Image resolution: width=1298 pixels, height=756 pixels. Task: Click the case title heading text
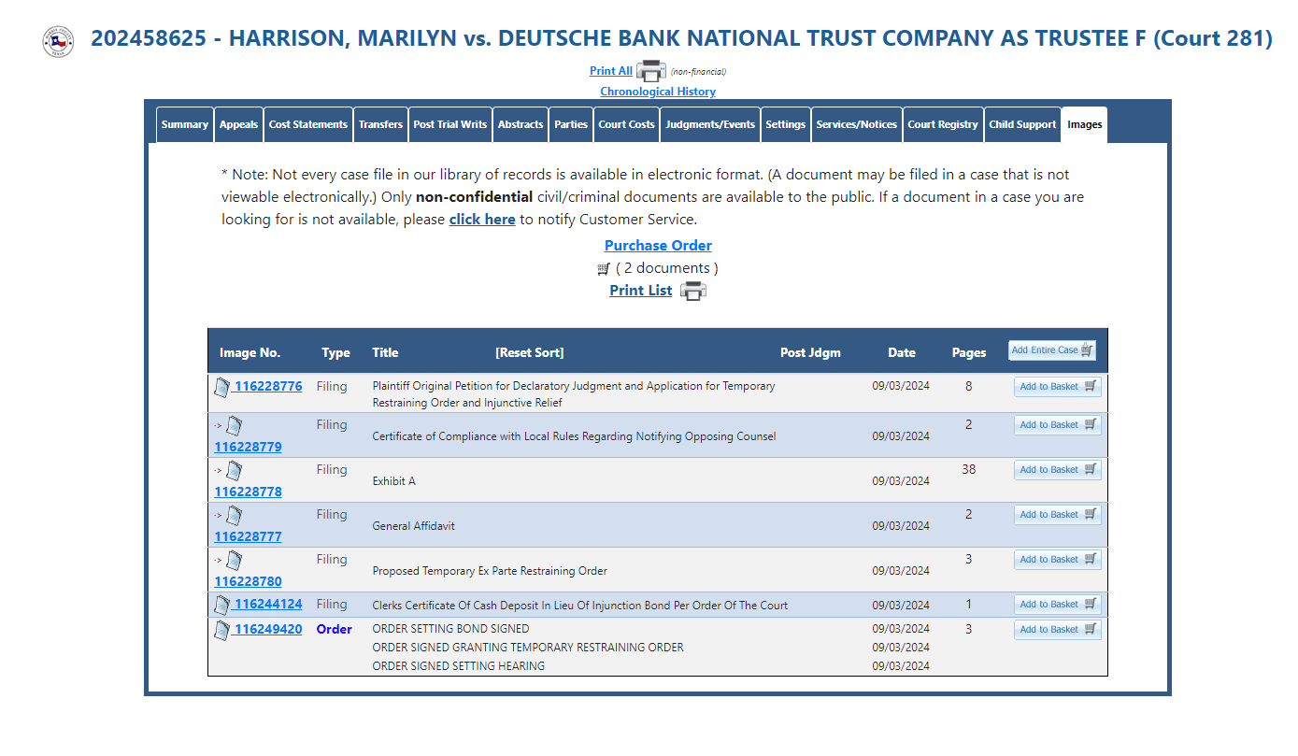click(x=682, y=38)
